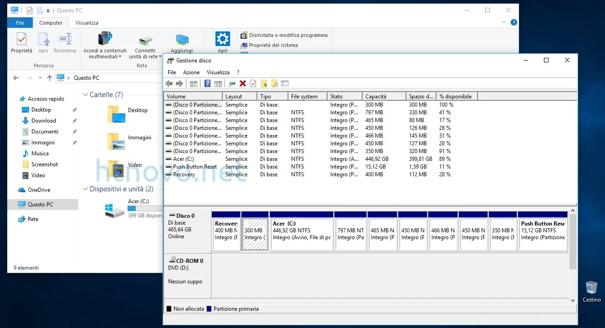Collapse the Cartelle (7) group
The image size is (605, 328).
(x=85, y=95)
